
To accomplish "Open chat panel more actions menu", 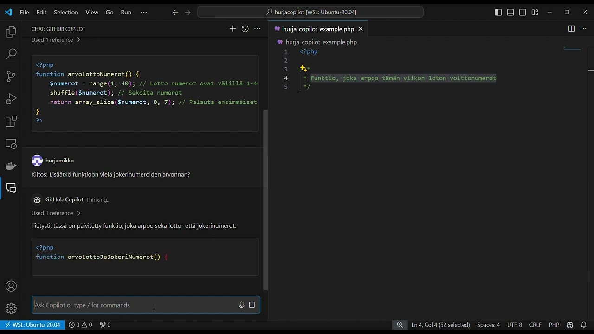I will (x=257, y=29).
